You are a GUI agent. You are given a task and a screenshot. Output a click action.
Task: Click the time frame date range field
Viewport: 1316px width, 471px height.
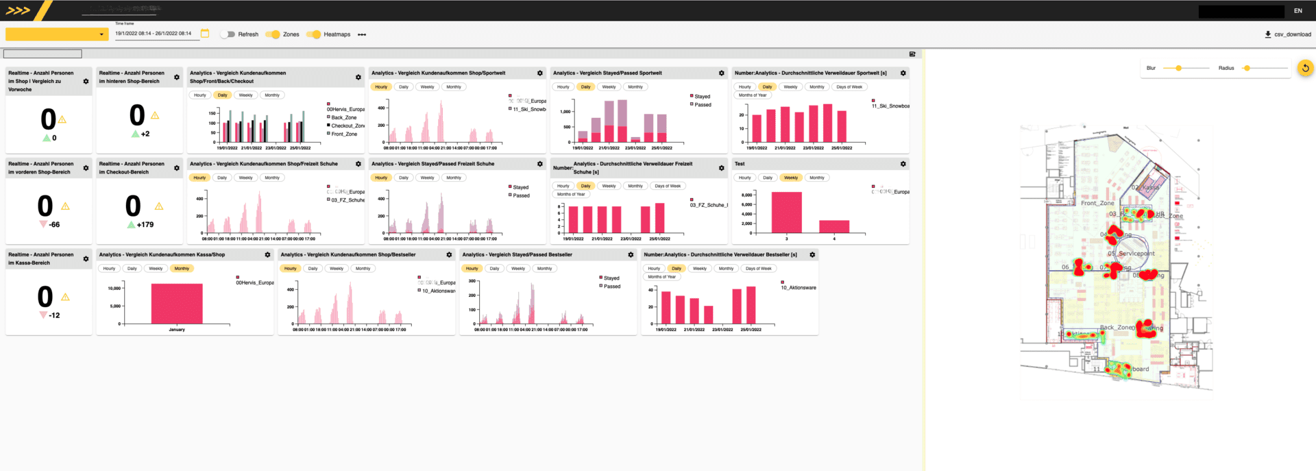coord(154,34)
